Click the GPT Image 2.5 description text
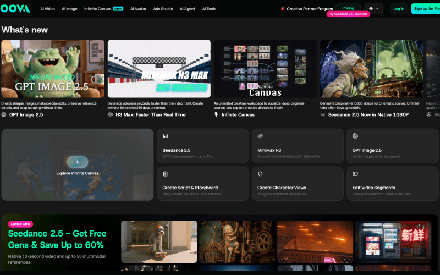Viewport: 440px width, 275px height. point(49,106)
